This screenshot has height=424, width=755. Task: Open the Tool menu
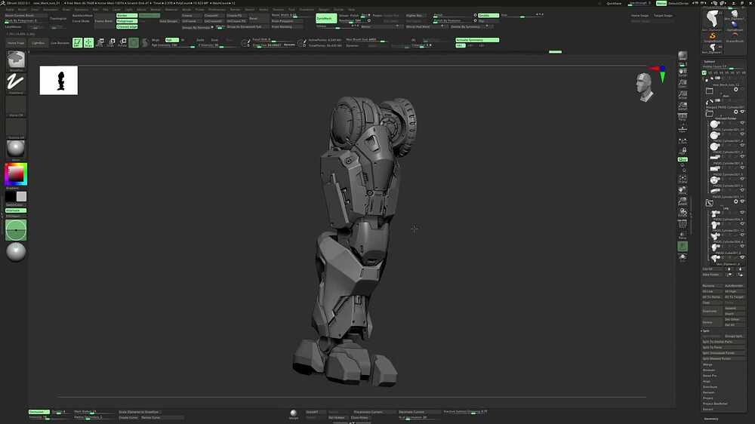[291, 9]
